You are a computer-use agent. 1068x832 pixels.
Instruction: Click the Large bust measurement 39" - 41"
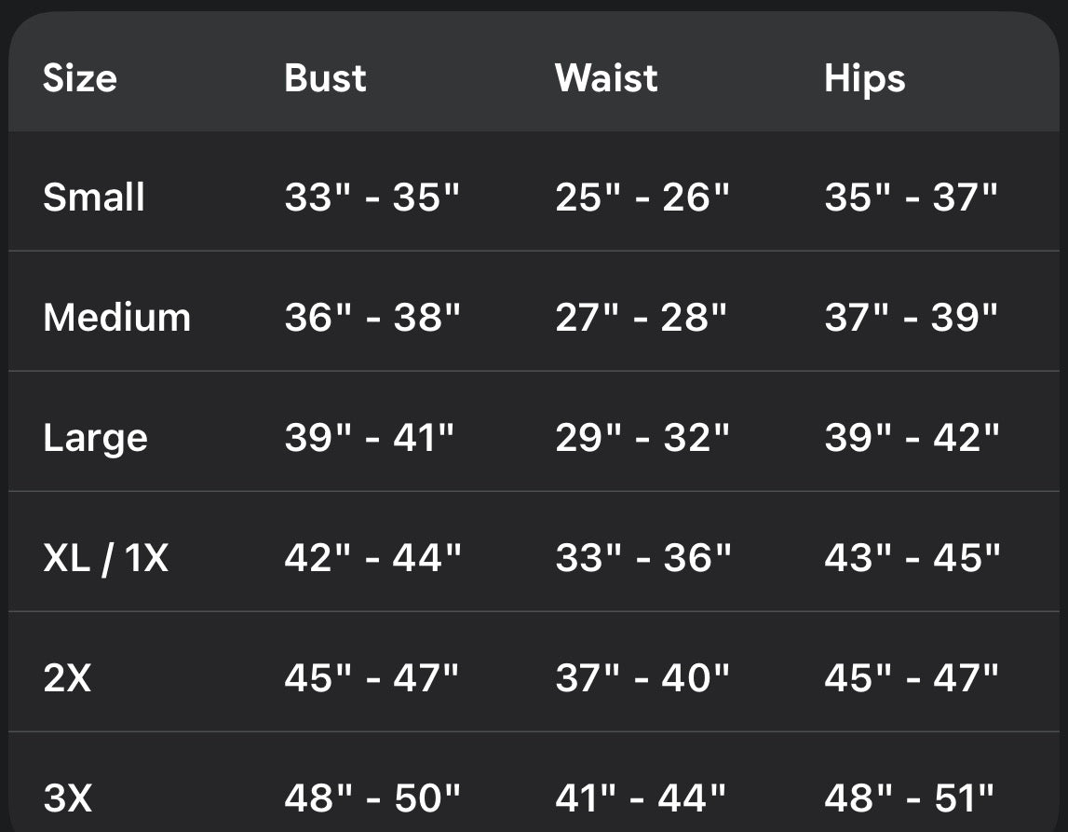[370, 438]
